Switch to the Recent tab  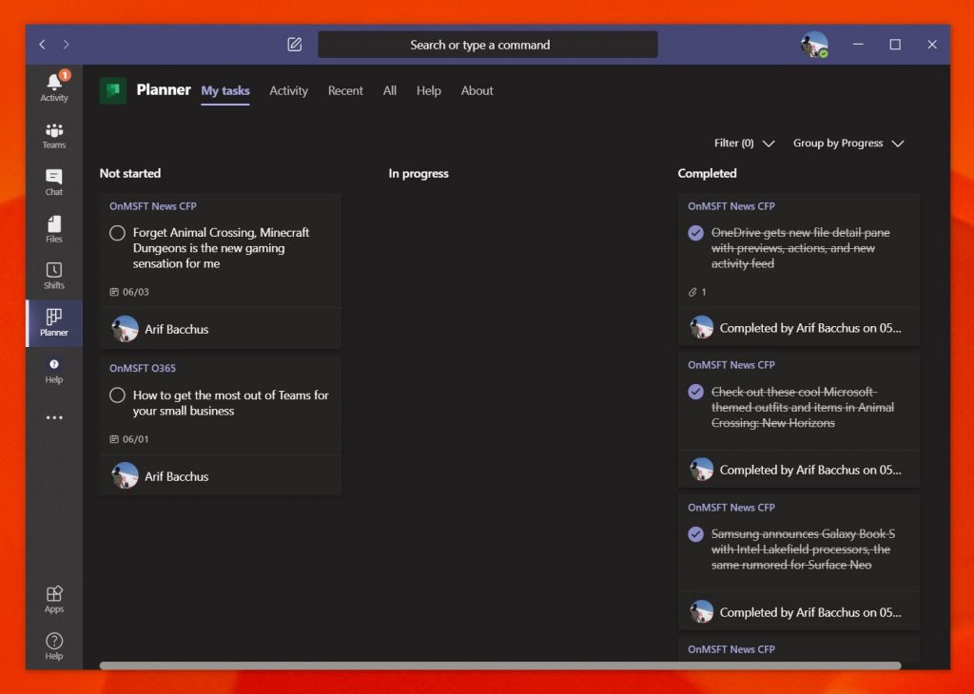coord(345,90)
